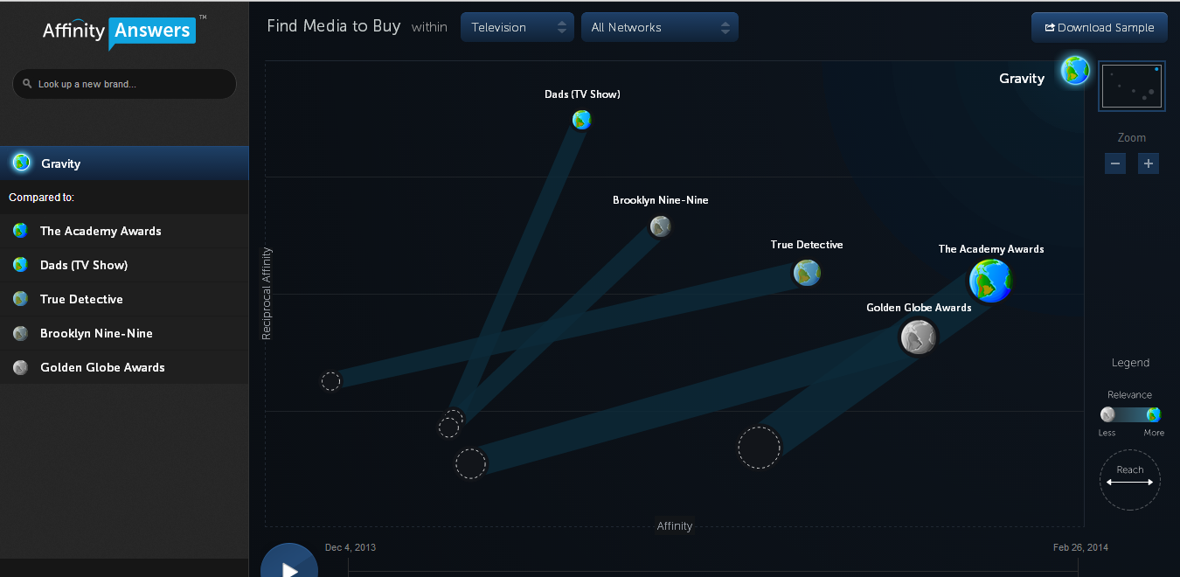The width and height of the screenshot is (1180, 577).
Task: Click the Gravity globe icon in sidebar
Action: 21,163
